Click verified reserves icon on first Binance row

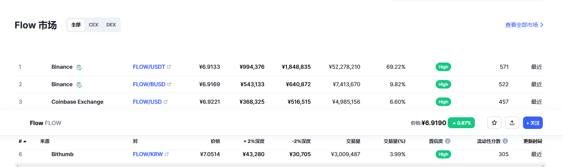[79, 67]
